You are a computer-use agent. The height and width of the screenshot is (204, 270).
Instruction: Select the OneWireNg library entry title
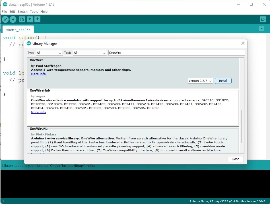point(39,129)
